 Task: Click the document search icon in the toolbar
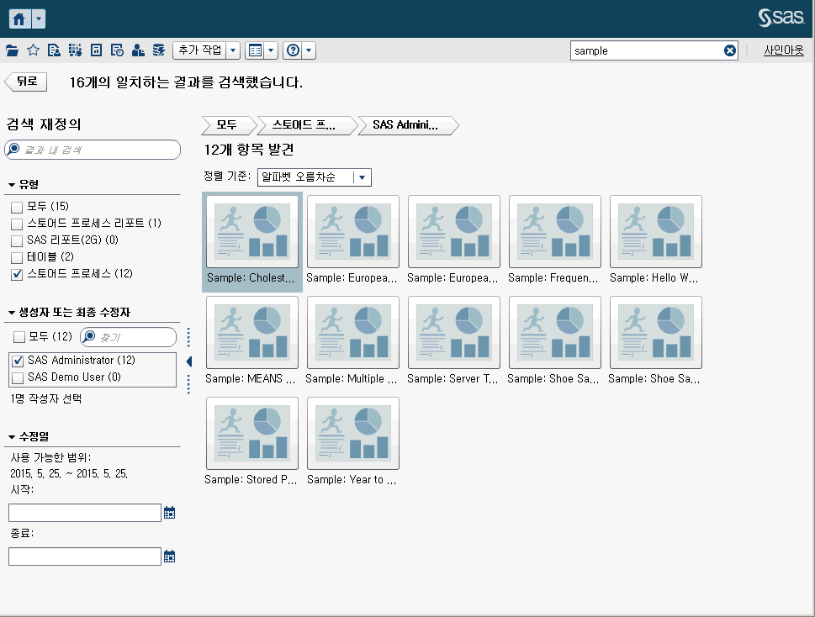pos(54,50)
